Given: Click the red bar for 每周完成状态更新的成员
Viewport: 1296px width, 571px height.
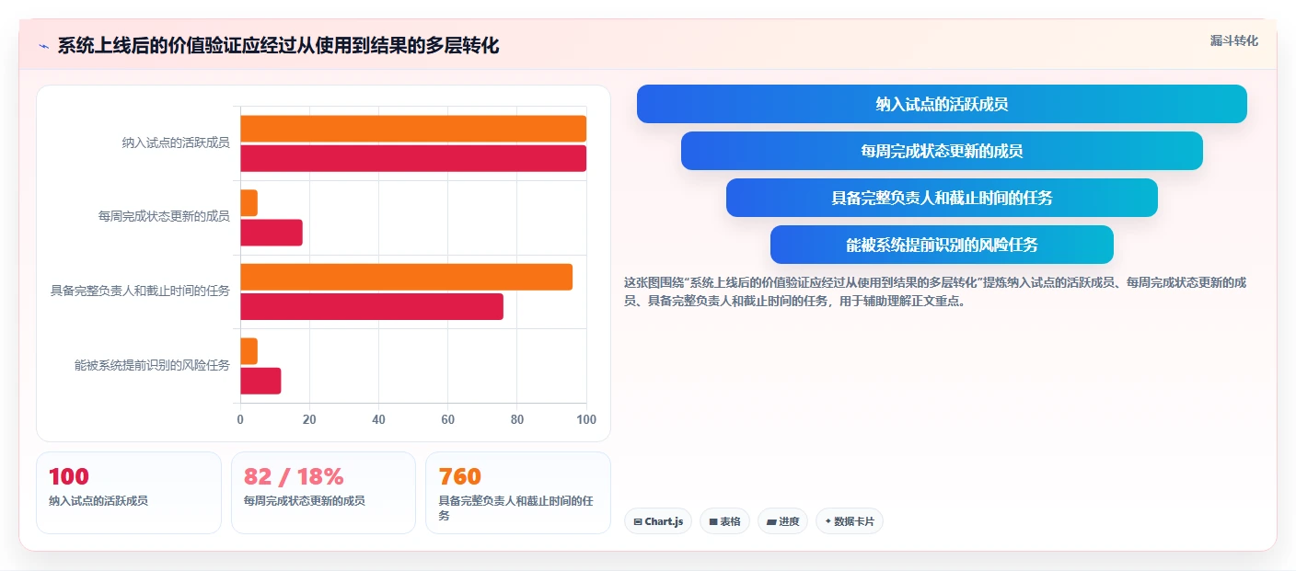Looking at the screenshot, I should click(272, 233).
